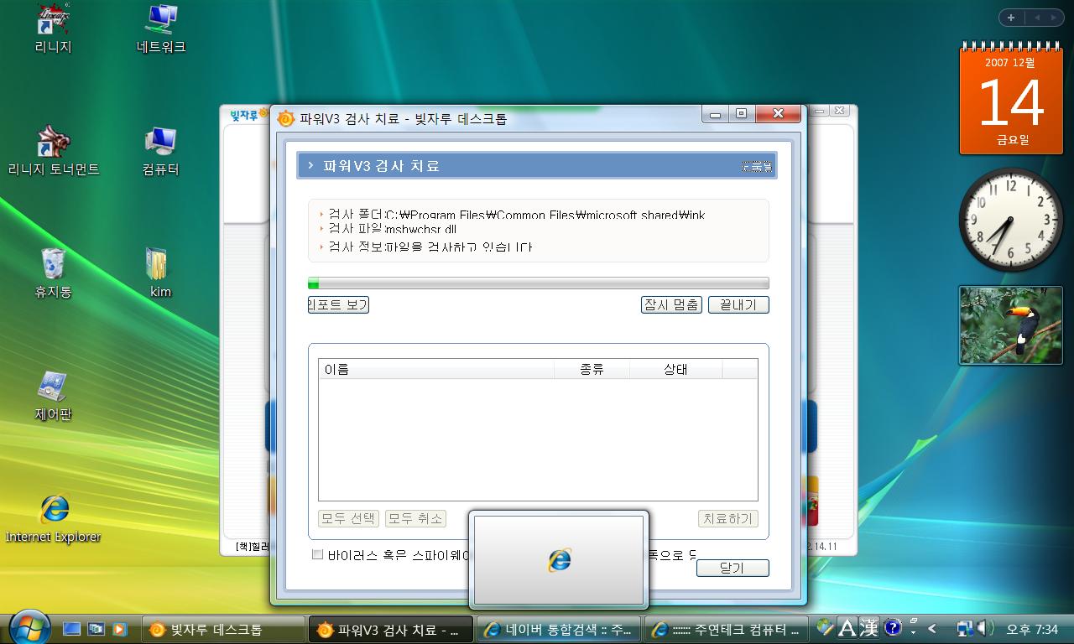This screenshot has height=644, width=1074.
Task: Switch to 파워V3 검사 치료 taskbar button
Action: click(391, 629)
